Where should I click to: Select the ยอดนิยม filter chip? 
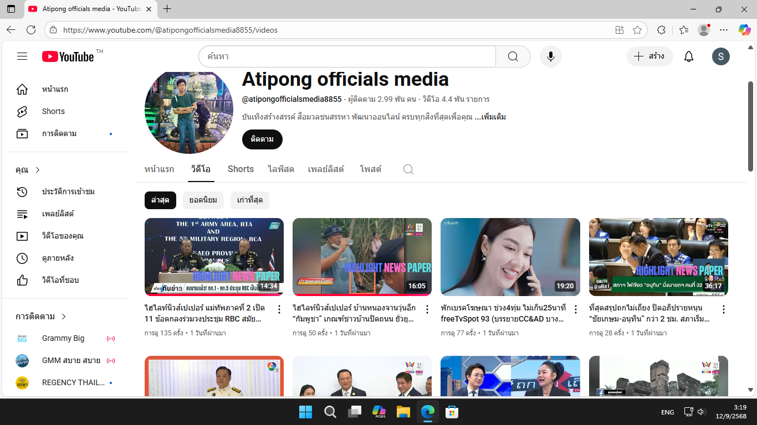pyautogui.click(x=203, y=200)
